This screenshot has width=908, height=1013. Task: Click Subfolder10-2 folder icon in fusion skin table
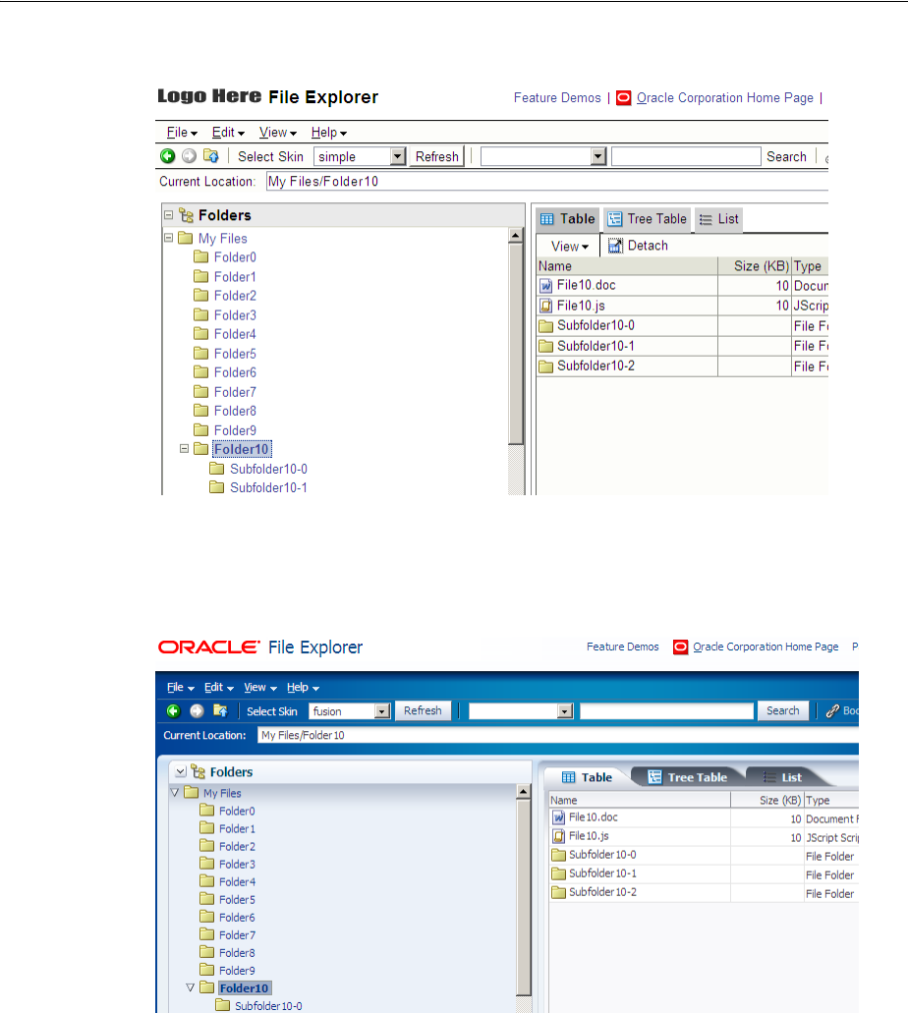tap(558, 893)
